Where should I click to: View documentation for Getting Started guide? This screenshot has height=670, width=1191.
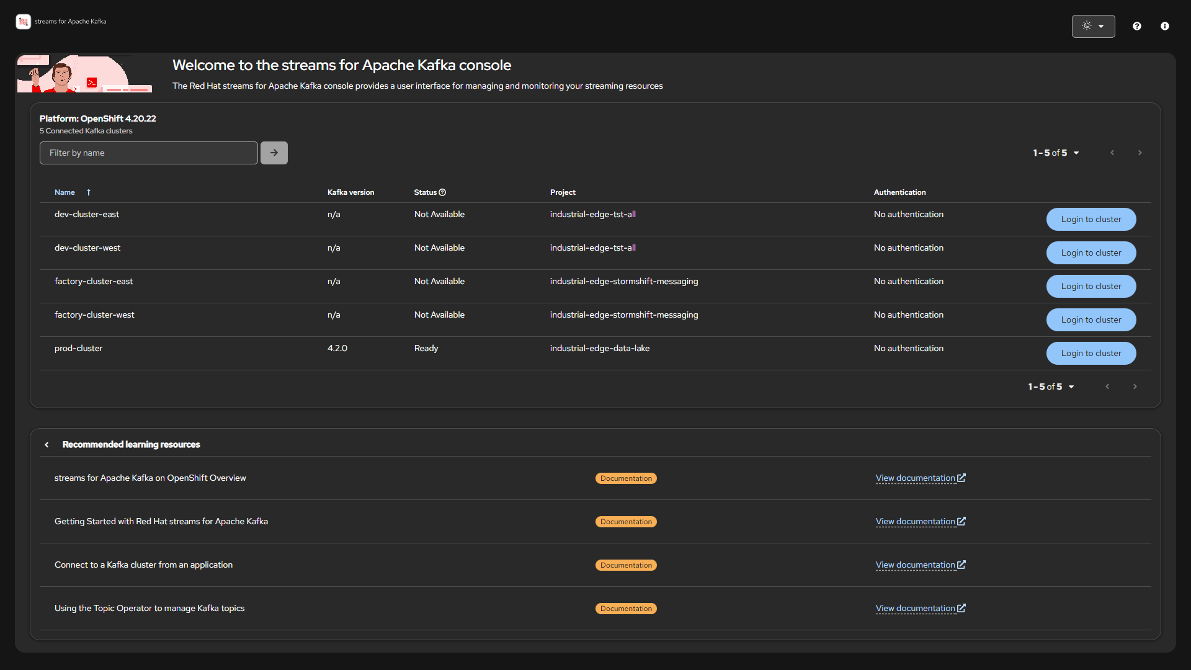pos(921,521)
